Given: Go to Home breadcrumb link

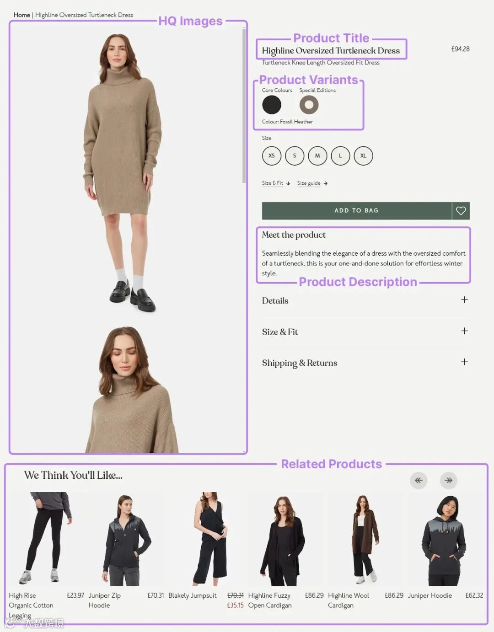Looking at the screenshot, I should [21, 15].
